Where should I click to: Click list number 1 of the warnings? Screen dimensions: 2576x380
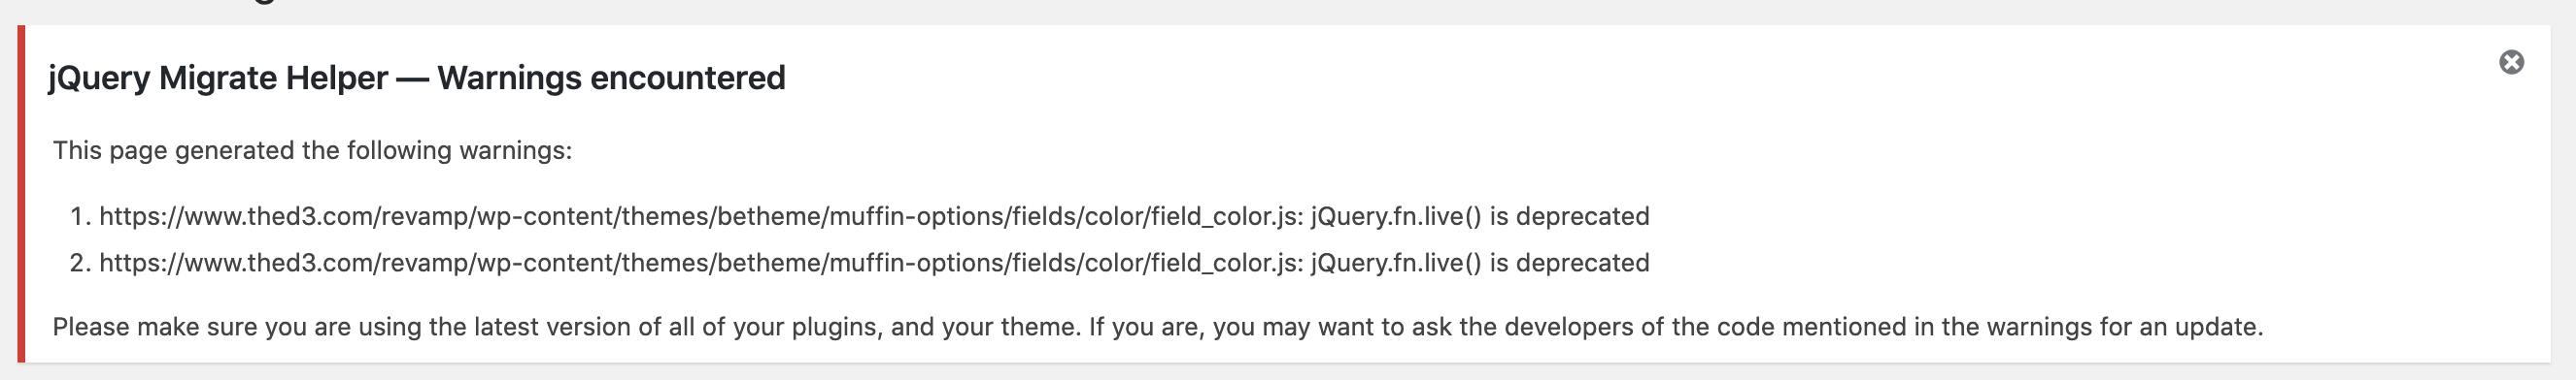click(80, 216)
